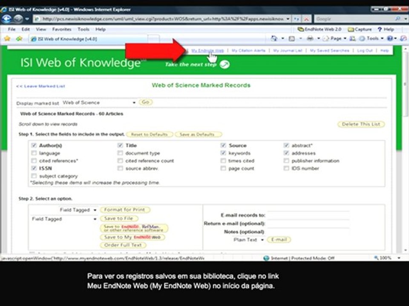The height and width of the screenshot is (306, 409).
Task: Open the Tools menu in menu bar
Action: click(x=84, y=29)
